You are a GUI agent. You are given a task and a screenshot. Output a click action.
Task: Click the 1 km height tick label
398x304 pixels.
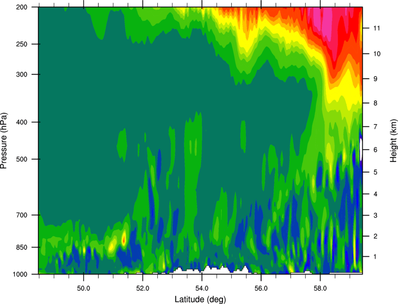point(376,257)
